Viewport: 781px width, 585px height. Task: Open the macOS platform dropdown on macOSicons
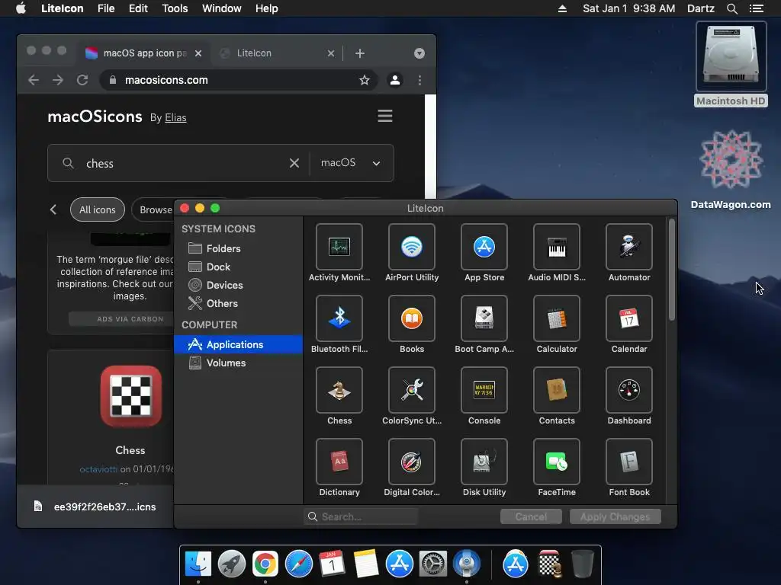pyautogui.click(x=350, y=163)
